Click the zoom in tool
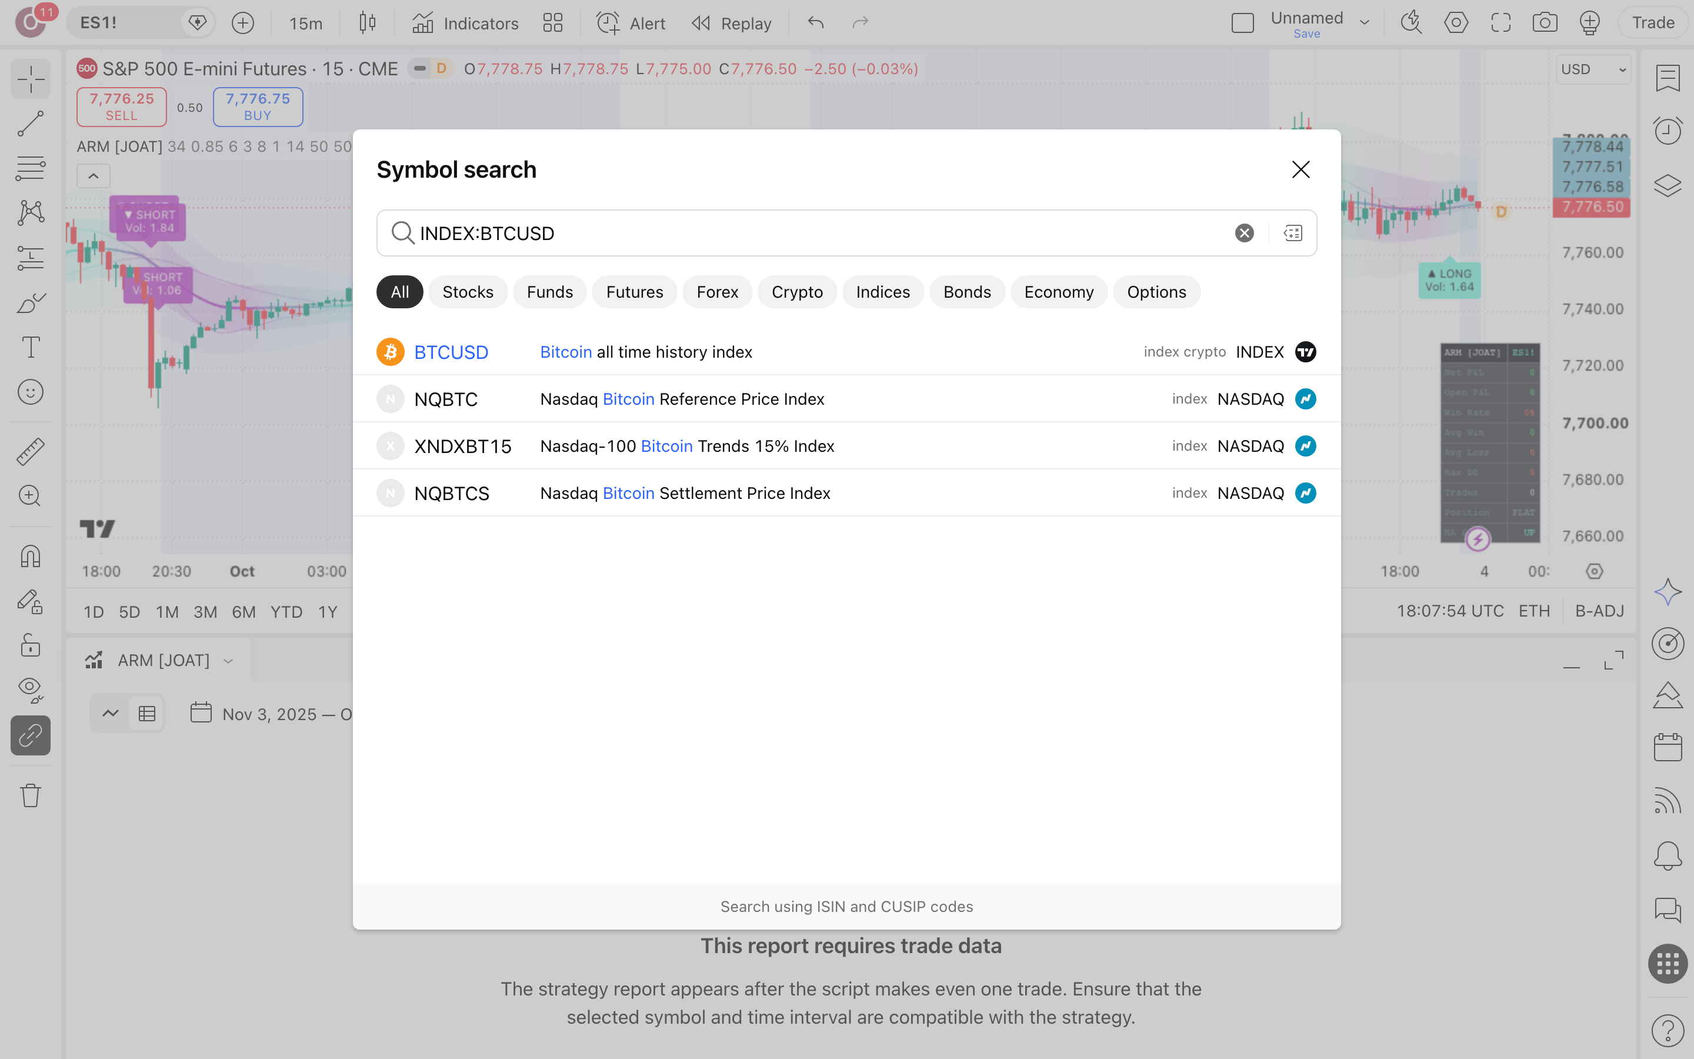Image resolution: width=1694 pixels, height=1059 pixels. [31, 497]
